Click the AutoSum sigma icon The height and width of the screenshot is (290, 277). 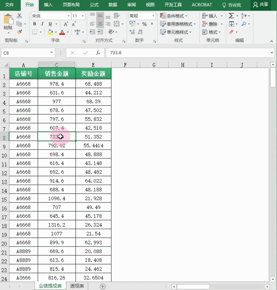coord(231,16)
